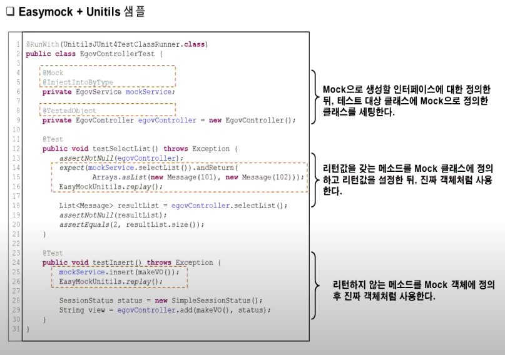Click the @TestedObject annotation
505x355 pixels.
pos(69,111)
